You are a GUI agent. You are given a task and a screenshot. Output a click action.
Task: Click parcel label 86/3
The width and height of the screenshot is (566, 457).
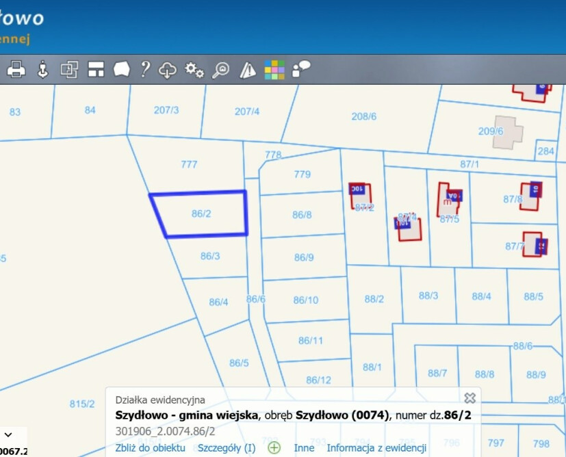coord(210,256)
